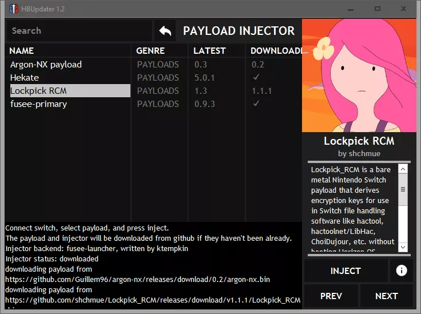The width and height of the screenshot is (421, 314).
Task: Click the Hekate downloaded checkmark
Action: tap(256, 78)
